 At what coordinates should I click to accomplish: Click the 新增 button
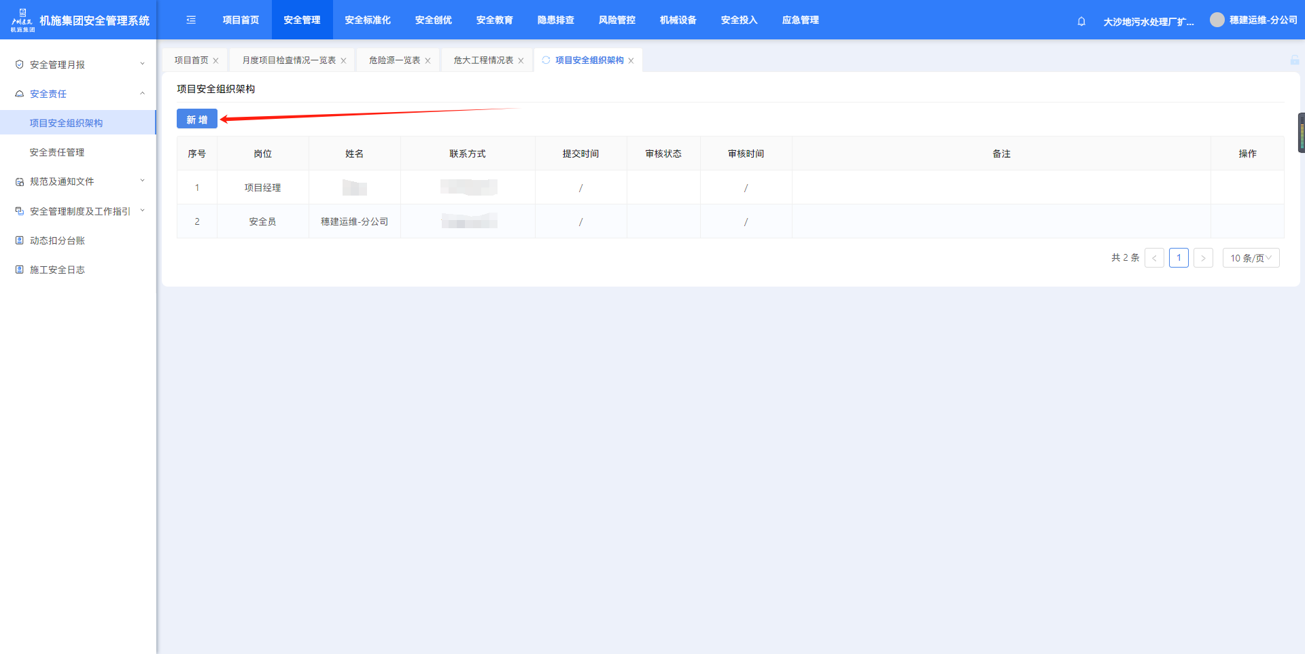197,120
